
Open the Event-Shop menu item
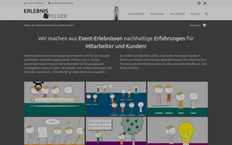[x=157, y=14]
